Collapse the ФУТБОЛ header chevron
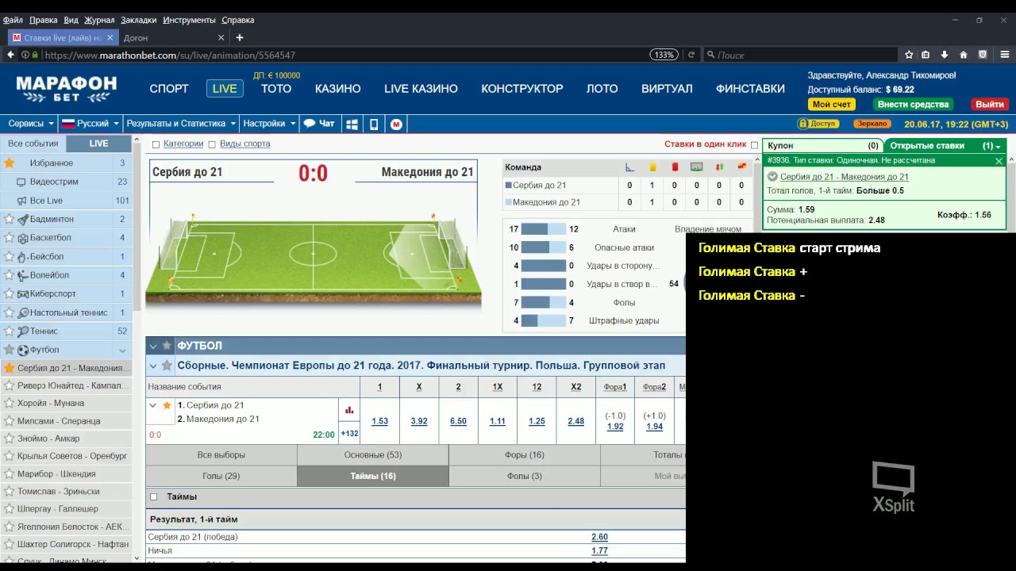The height and width of the screenshot is (571, 1016). tap(153, 346)
